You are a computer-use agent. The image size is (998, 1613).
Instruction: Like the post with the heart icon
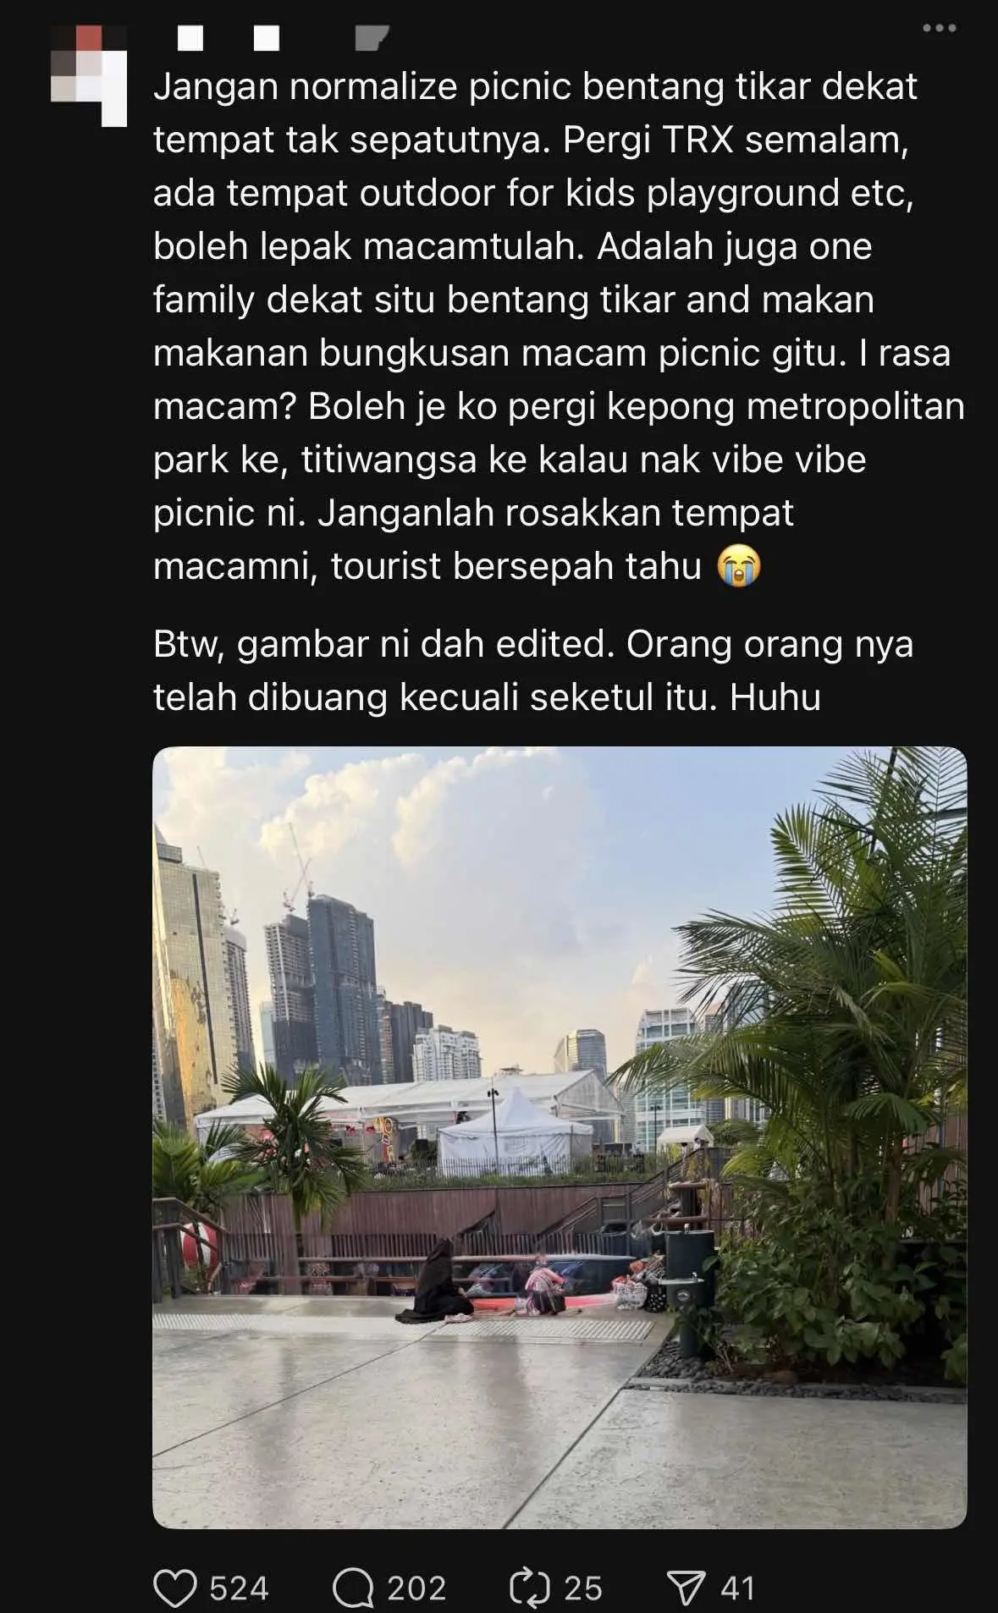[175, 1588]
